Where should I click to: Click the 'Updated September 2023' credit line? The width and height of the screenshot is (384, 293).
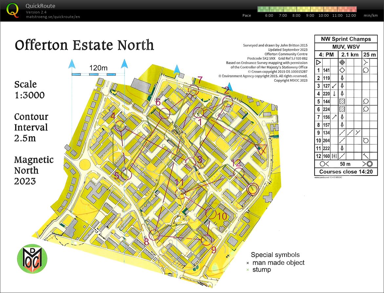click(288, 50)
